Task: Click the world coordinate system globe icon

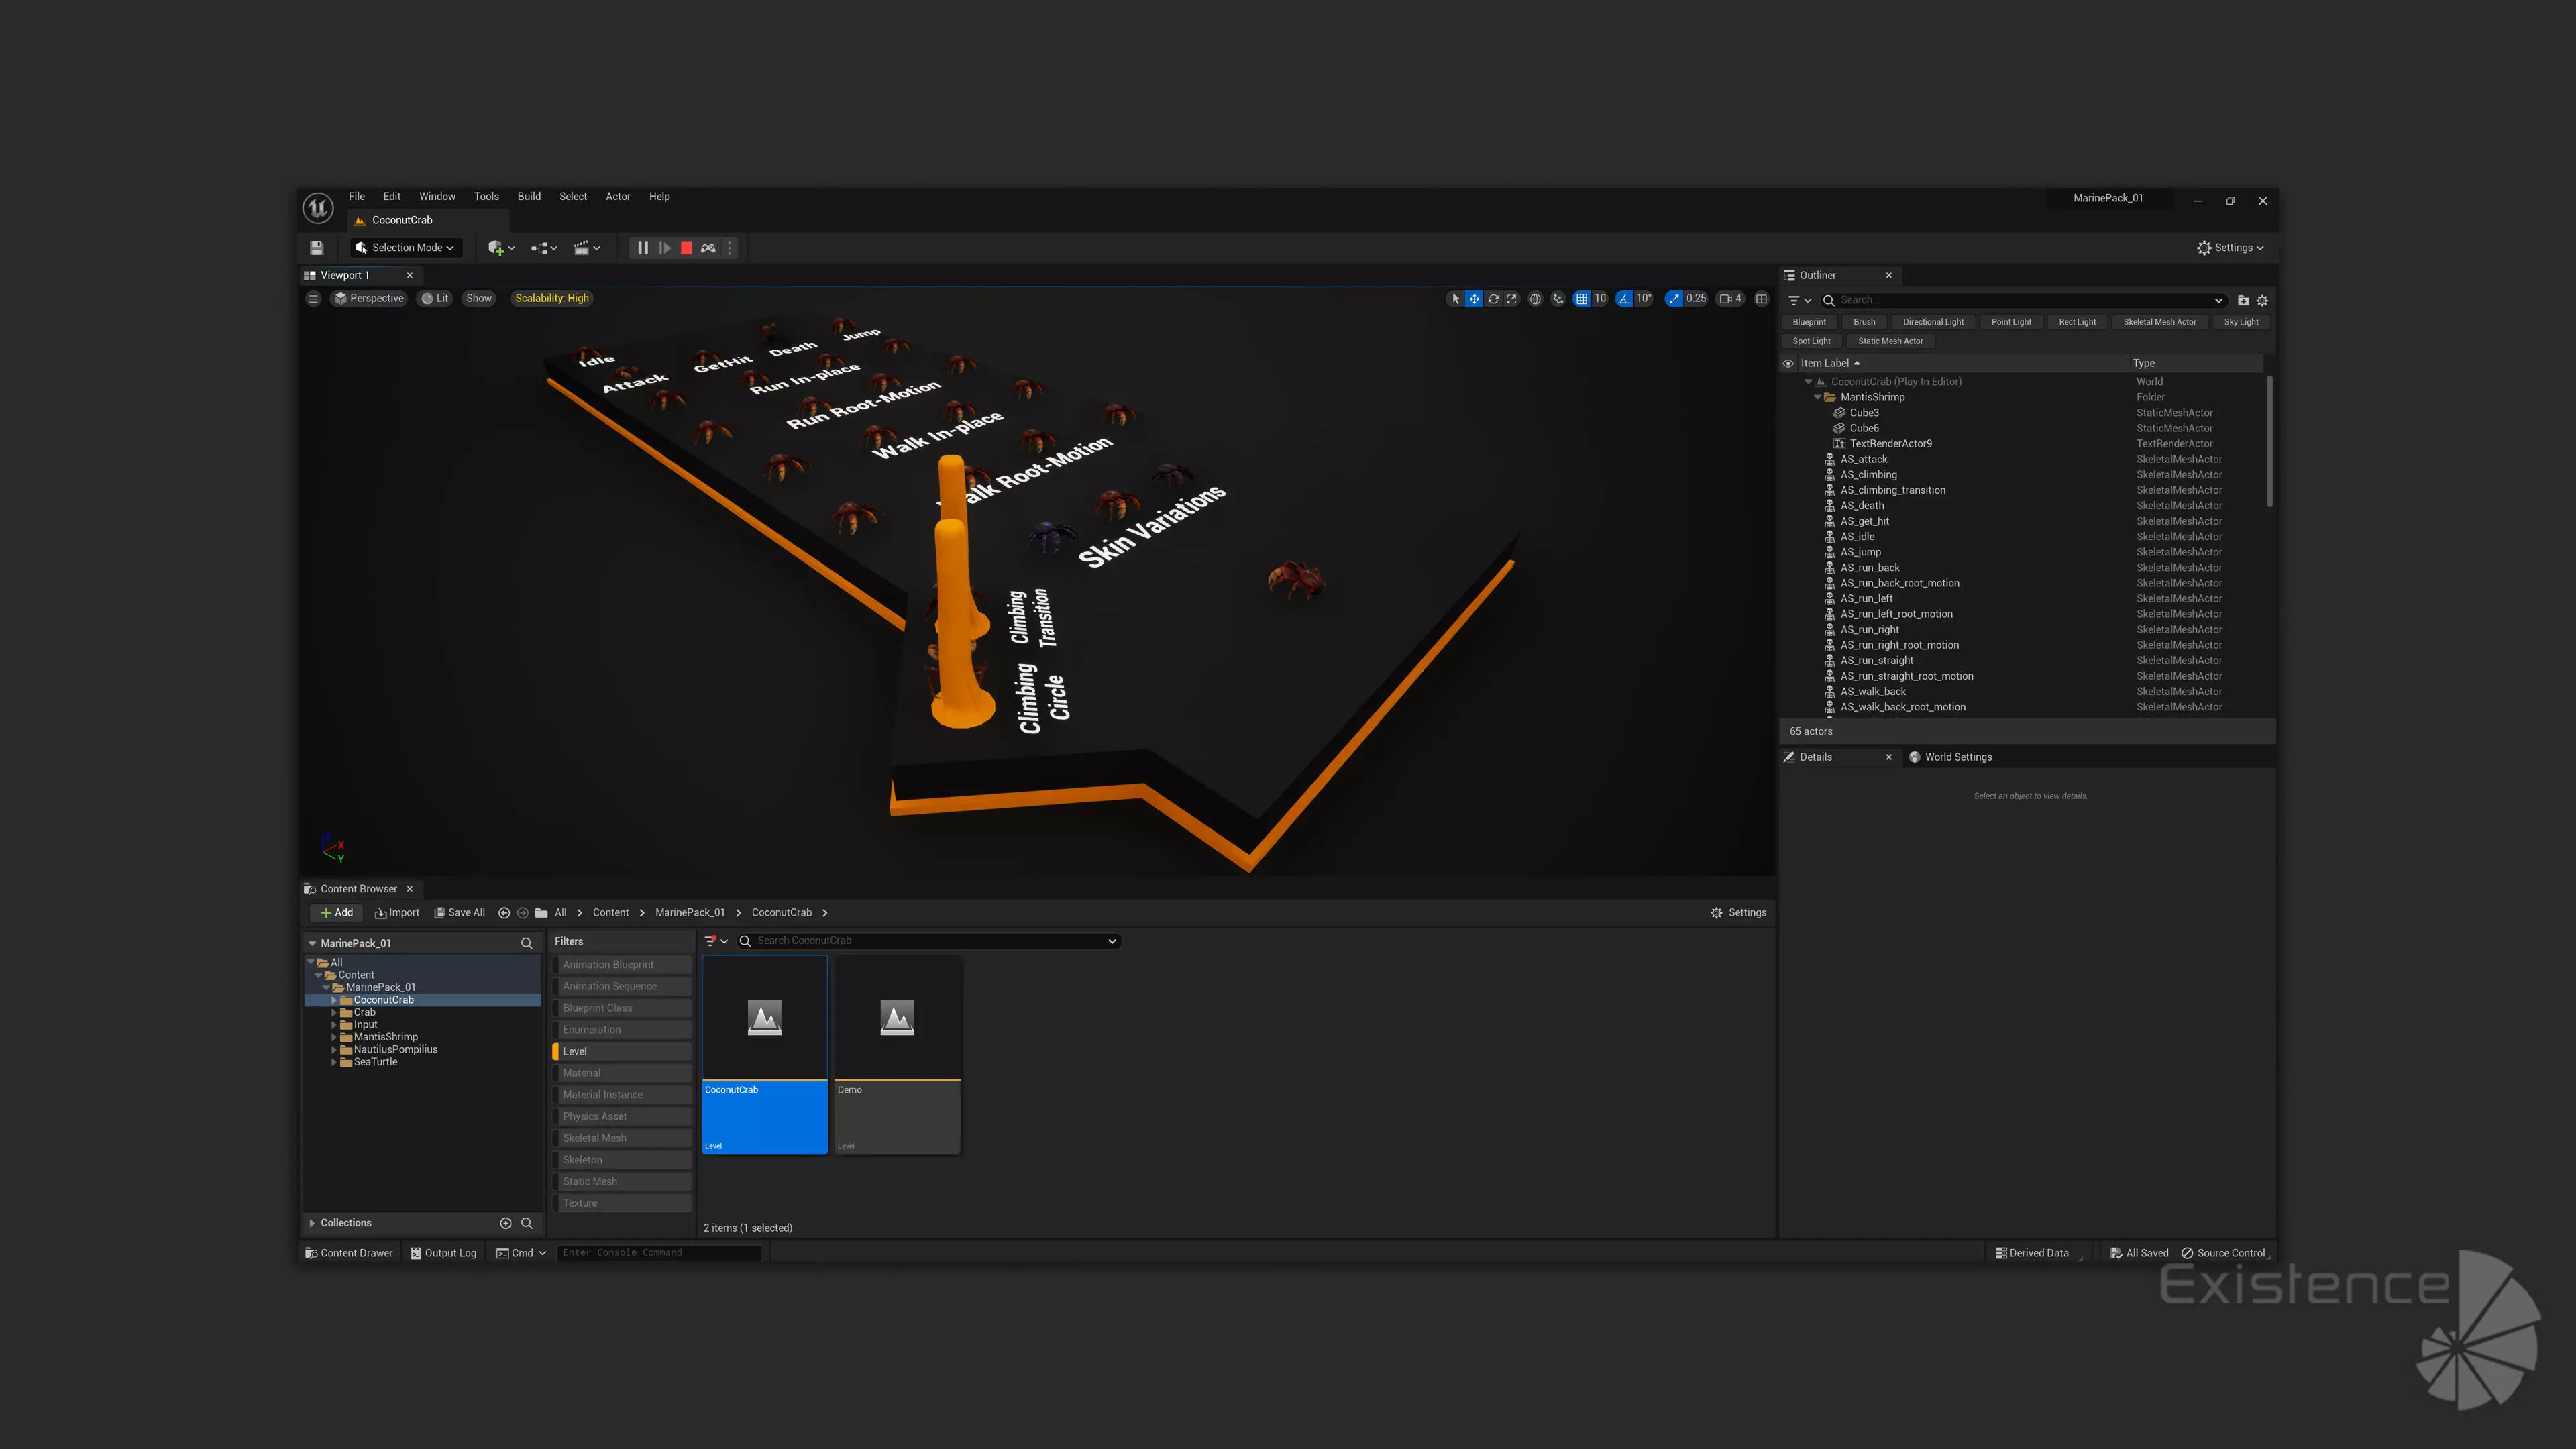Action: tap(1535, 298)
